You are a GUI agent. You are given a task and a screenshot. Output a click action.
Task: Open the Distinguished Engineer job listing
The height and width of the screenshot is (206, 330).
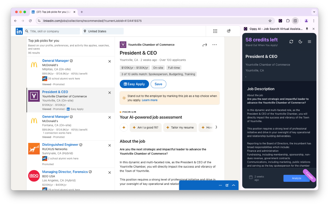[x=60, y=145]
